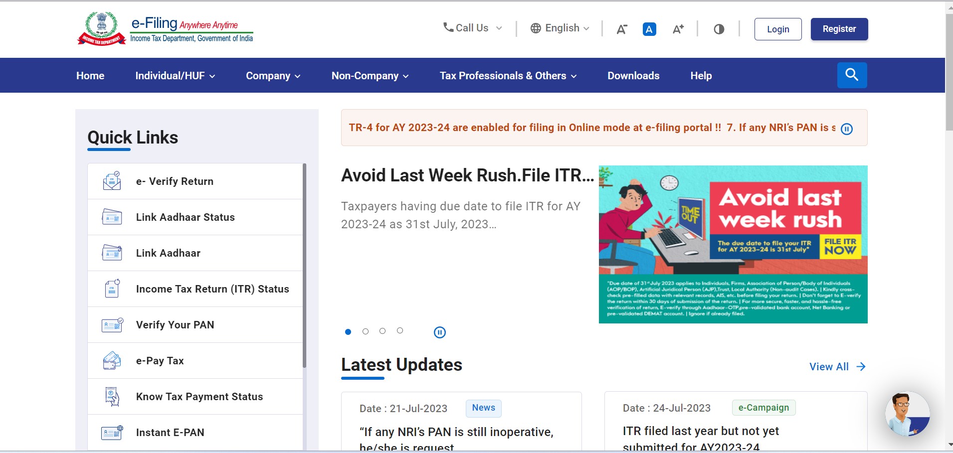This screenshot has width=953, height=453.
Task: Click the ITR Status document icon
Action: tap(112, 289)
